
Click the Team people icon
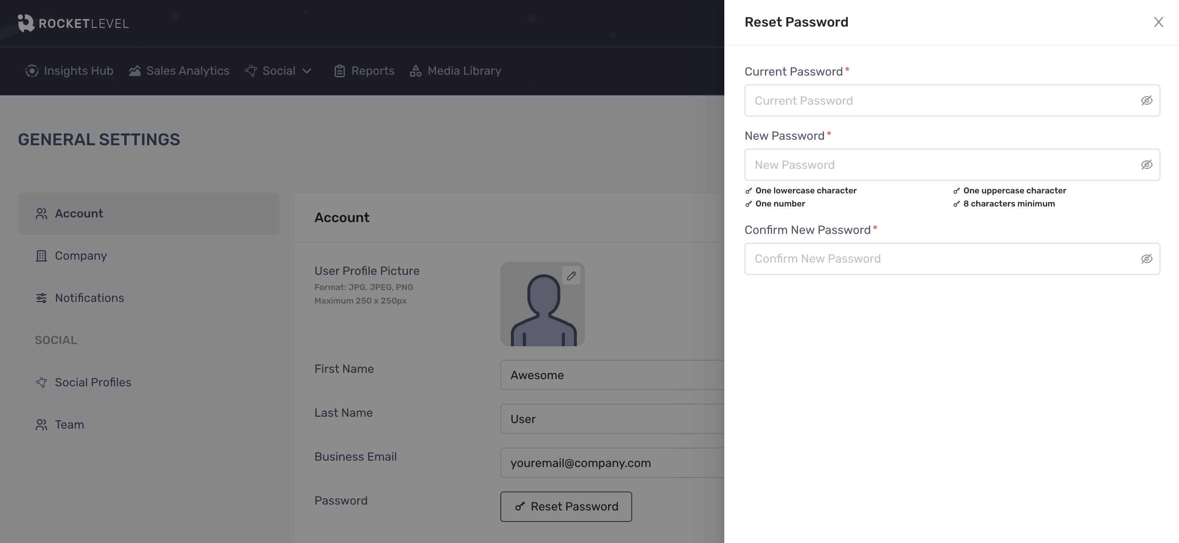click(41, 425)
